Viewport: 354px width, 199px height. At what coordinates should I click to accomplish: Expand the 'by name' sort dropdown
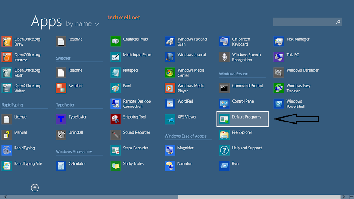pyautogui.click(x=83, y=24)
